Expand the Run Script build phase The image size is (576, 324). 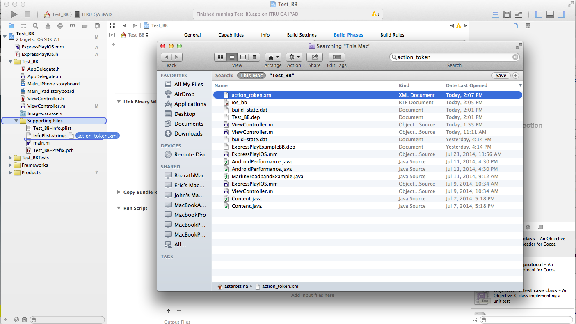pyautogui.click(x=119, y=208)
